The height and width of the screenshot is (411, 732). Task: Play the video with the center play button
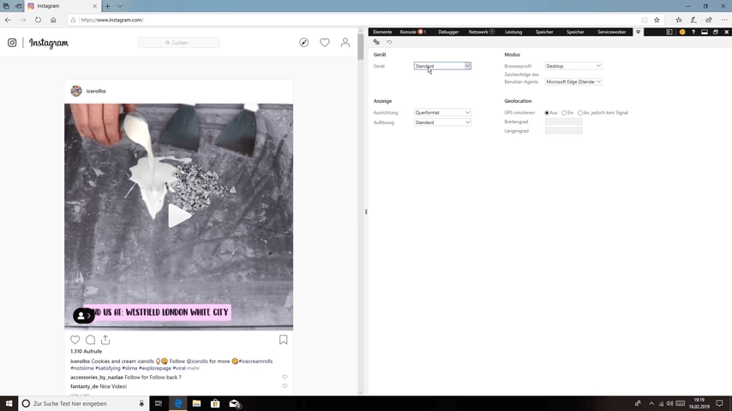point(178,216)
